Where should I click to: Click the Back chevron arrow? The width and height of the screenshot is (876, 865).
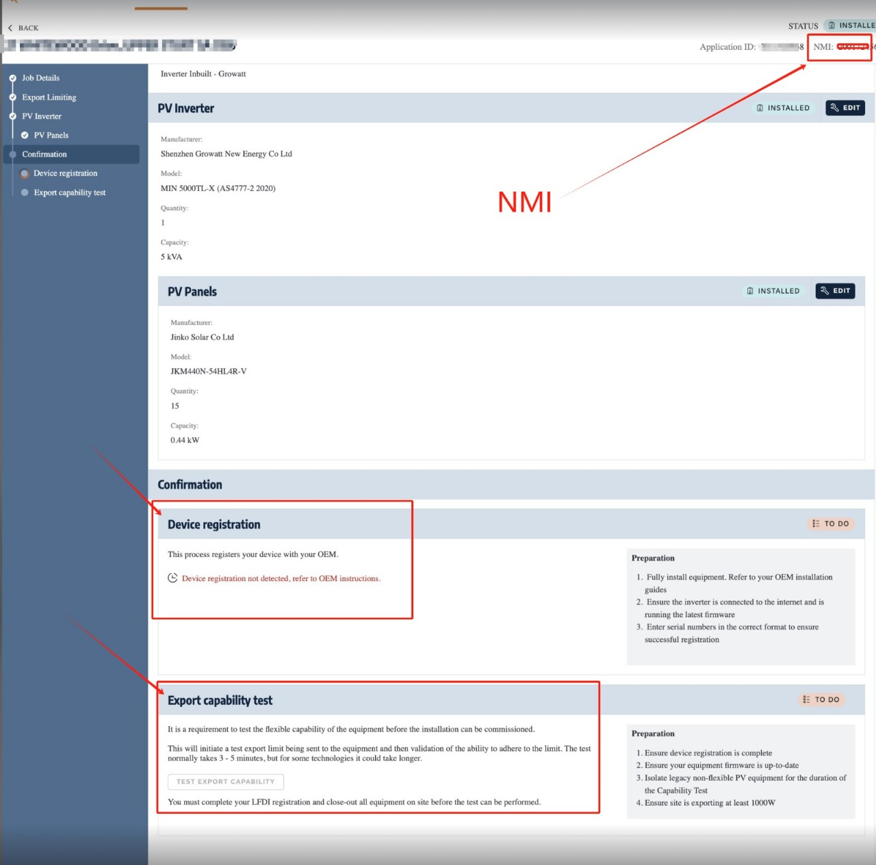[10, 28]
